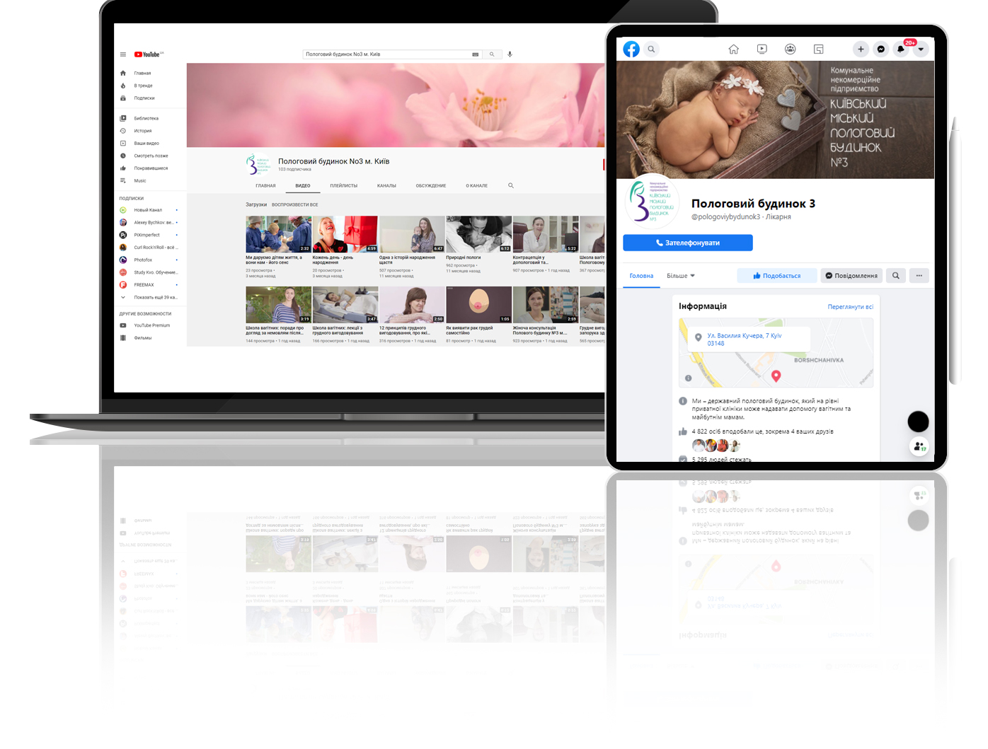Screen dimensions: 988x749
Task: Open the 'Школа вагітних: поради про догляд' video
Action: pyautogui.click(x=278, y=305)
